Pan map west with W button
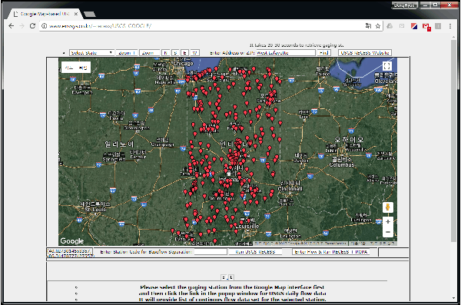This screenshot has width=461, height=305. pyautogui.click(x=194, y=53)
